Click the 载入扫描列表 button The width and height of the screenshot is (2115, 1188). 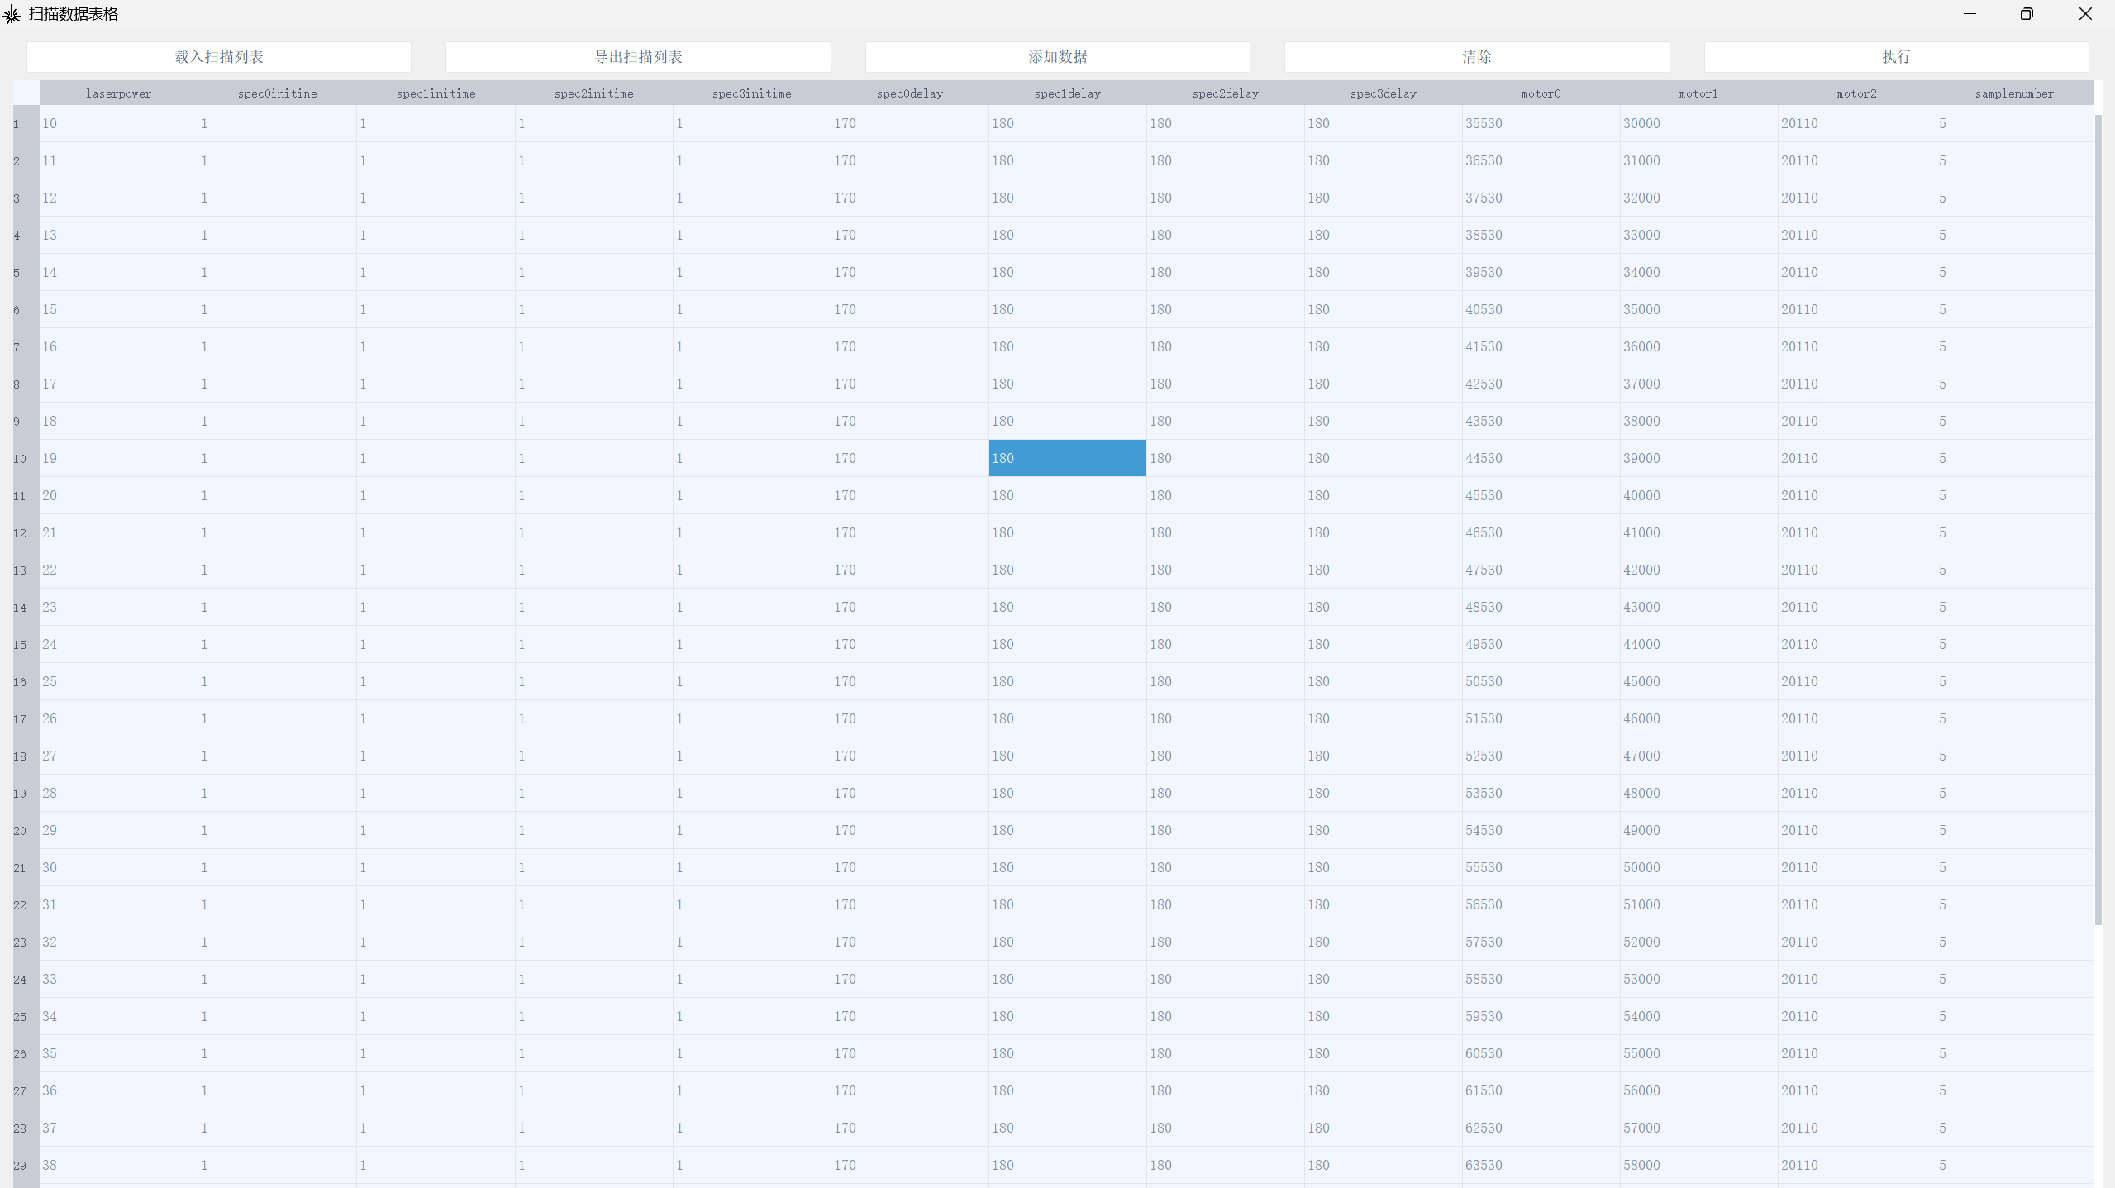coord(219,57)
